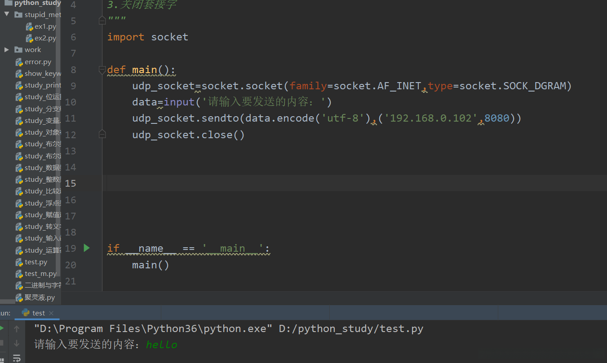This screenshot has height=363, width=607.
Task: Click the file icon next to 聚灵液.py
Action: (19, 297)
